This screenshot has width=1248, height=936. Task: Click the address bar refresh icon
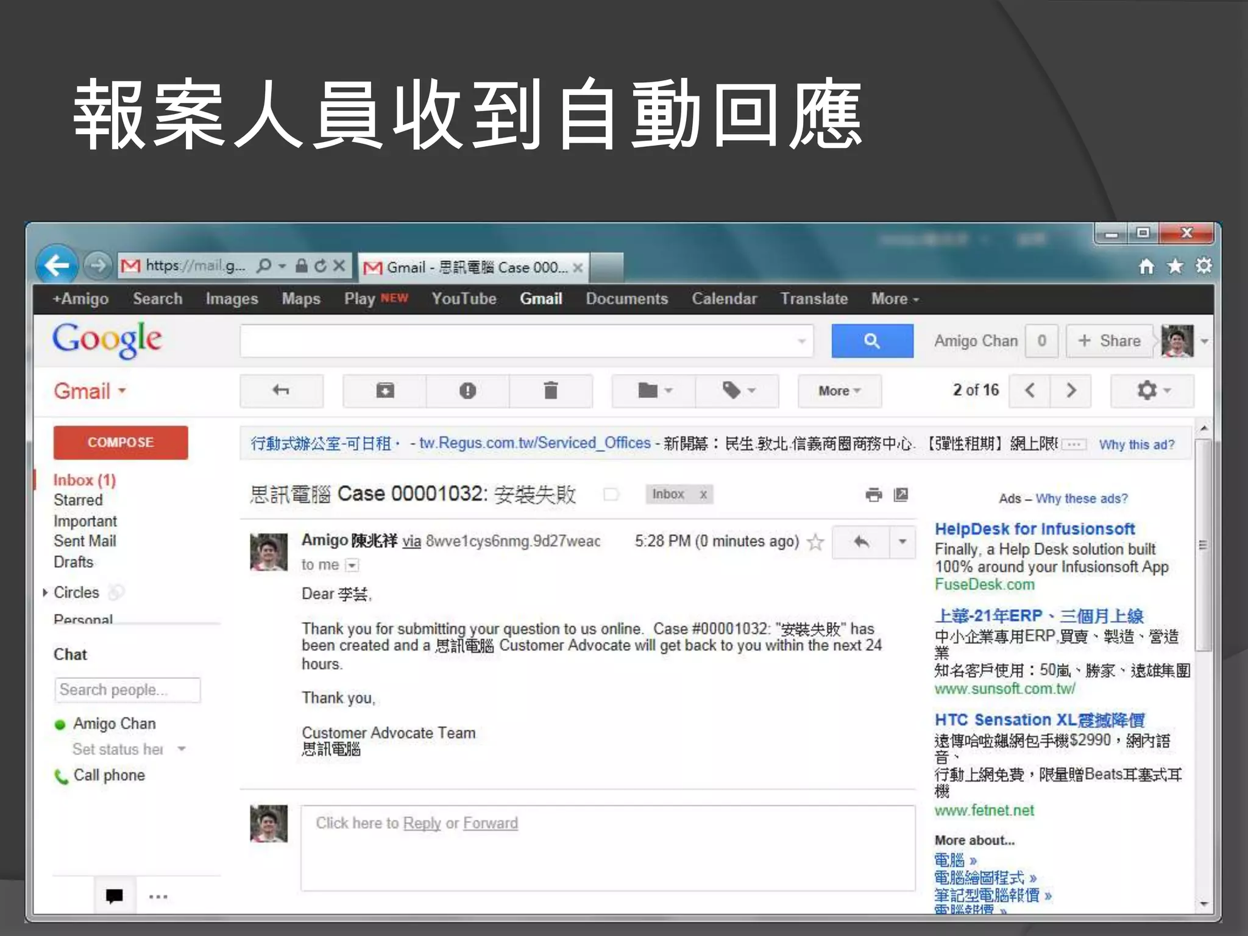(321, 266)
